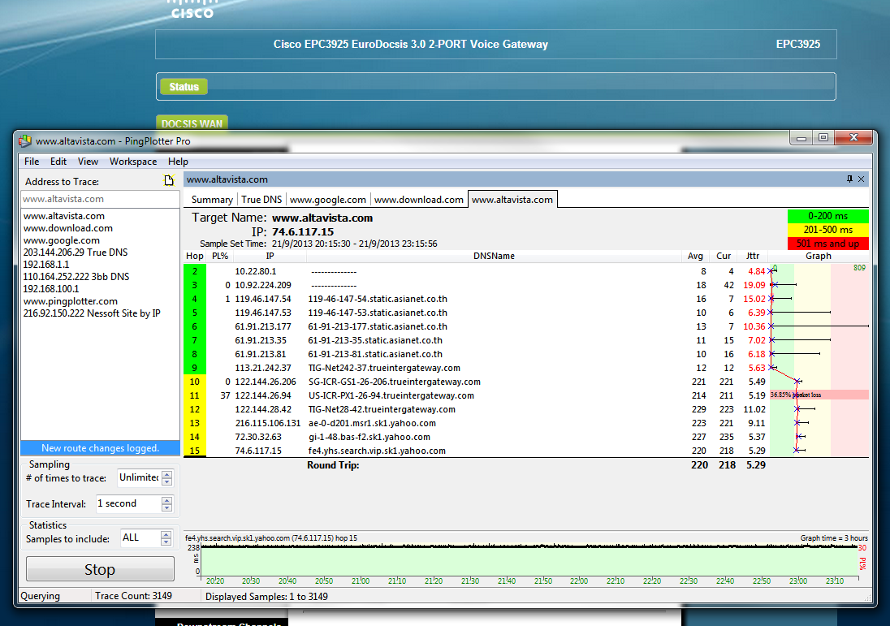
Task: Click the Trace Count: 3149 status bar entry
Action: [133, 596]
